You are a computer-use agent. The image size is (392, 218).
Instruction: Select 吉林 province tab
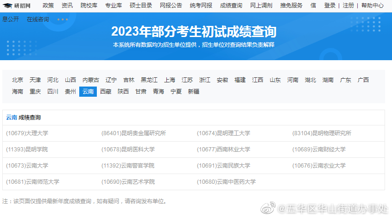[129, 80]
